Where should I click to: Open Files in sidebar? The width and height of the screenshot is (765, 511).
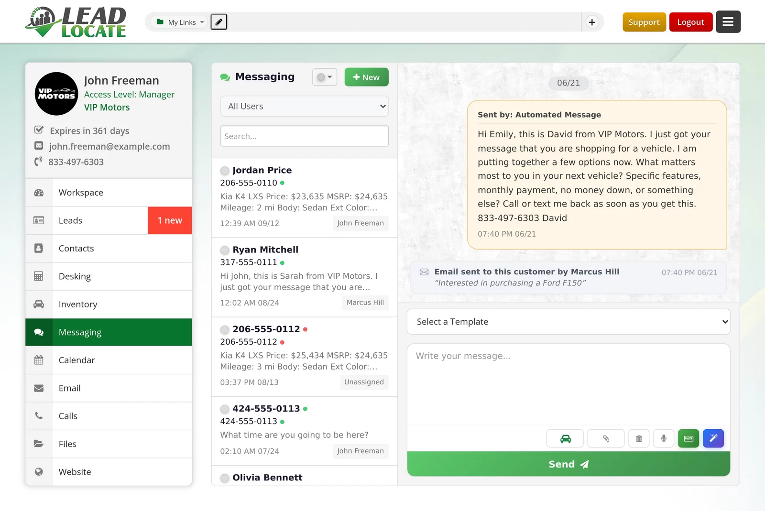(109, 444)
